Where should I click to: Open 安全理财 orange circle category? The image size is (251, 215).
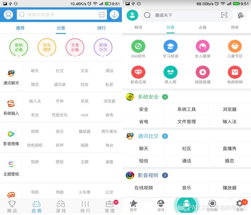click(x=47, y=47)
